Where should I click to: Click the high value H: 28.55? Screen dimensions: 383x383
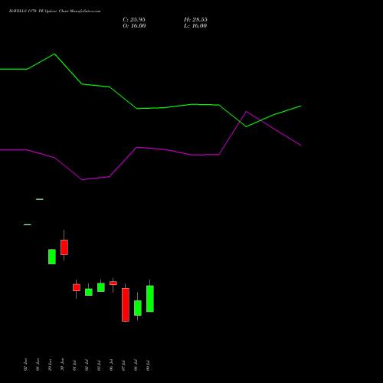click(195, 20)
